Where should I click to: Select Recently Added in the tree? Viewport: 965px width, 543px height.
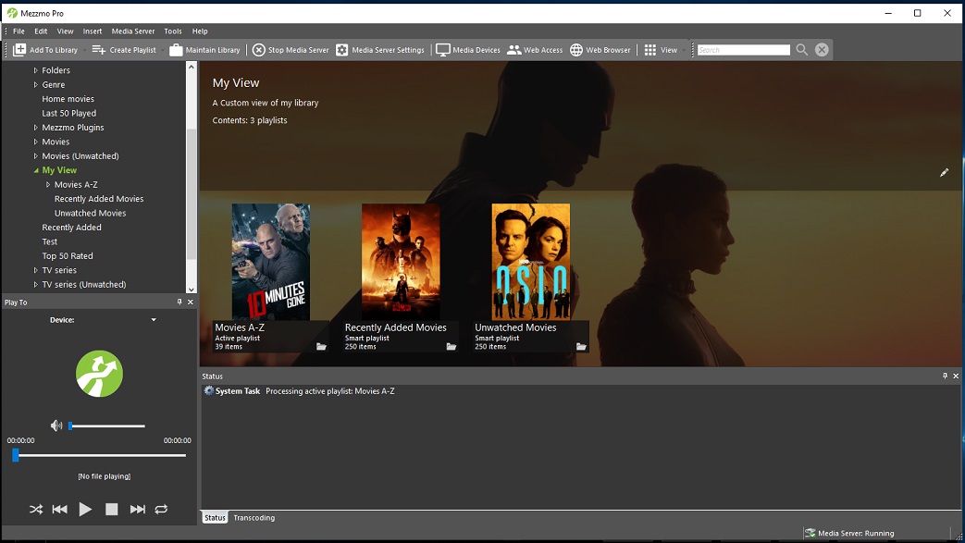pos(71,228)
